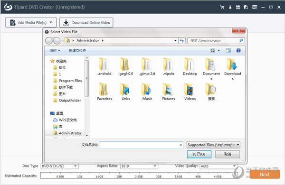This screenshot has width=285, height=185.
Task: Expand the Supported Files type dropdown
Action: (213, 145)
